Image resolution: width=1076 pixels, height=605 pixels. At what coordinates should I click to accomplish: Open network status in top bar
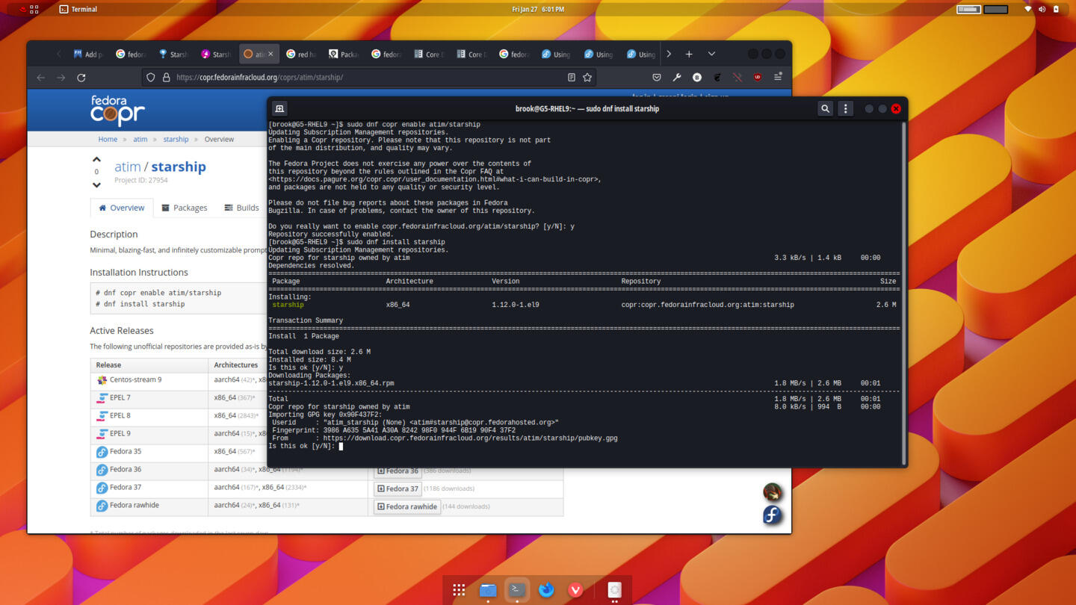click(1027, 9)
